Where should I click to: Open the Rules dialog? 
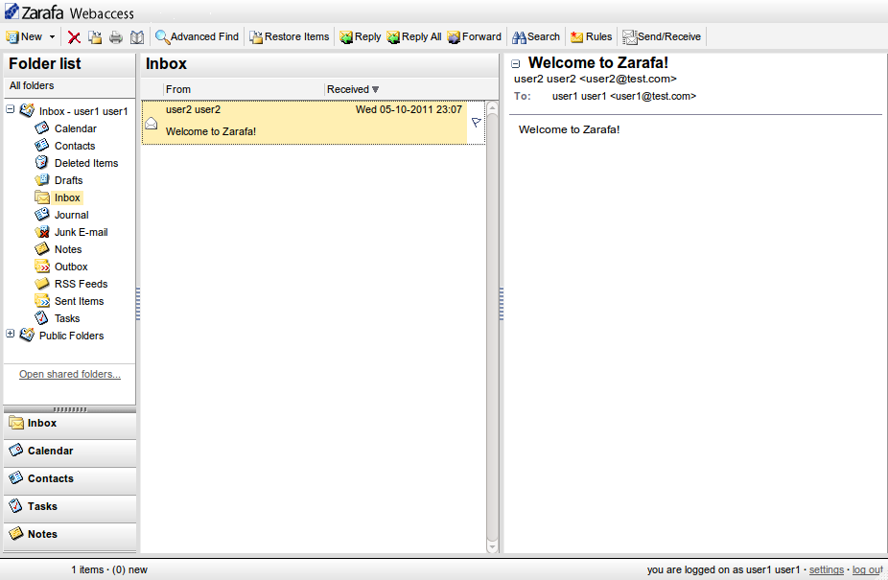tap(592, 36)
